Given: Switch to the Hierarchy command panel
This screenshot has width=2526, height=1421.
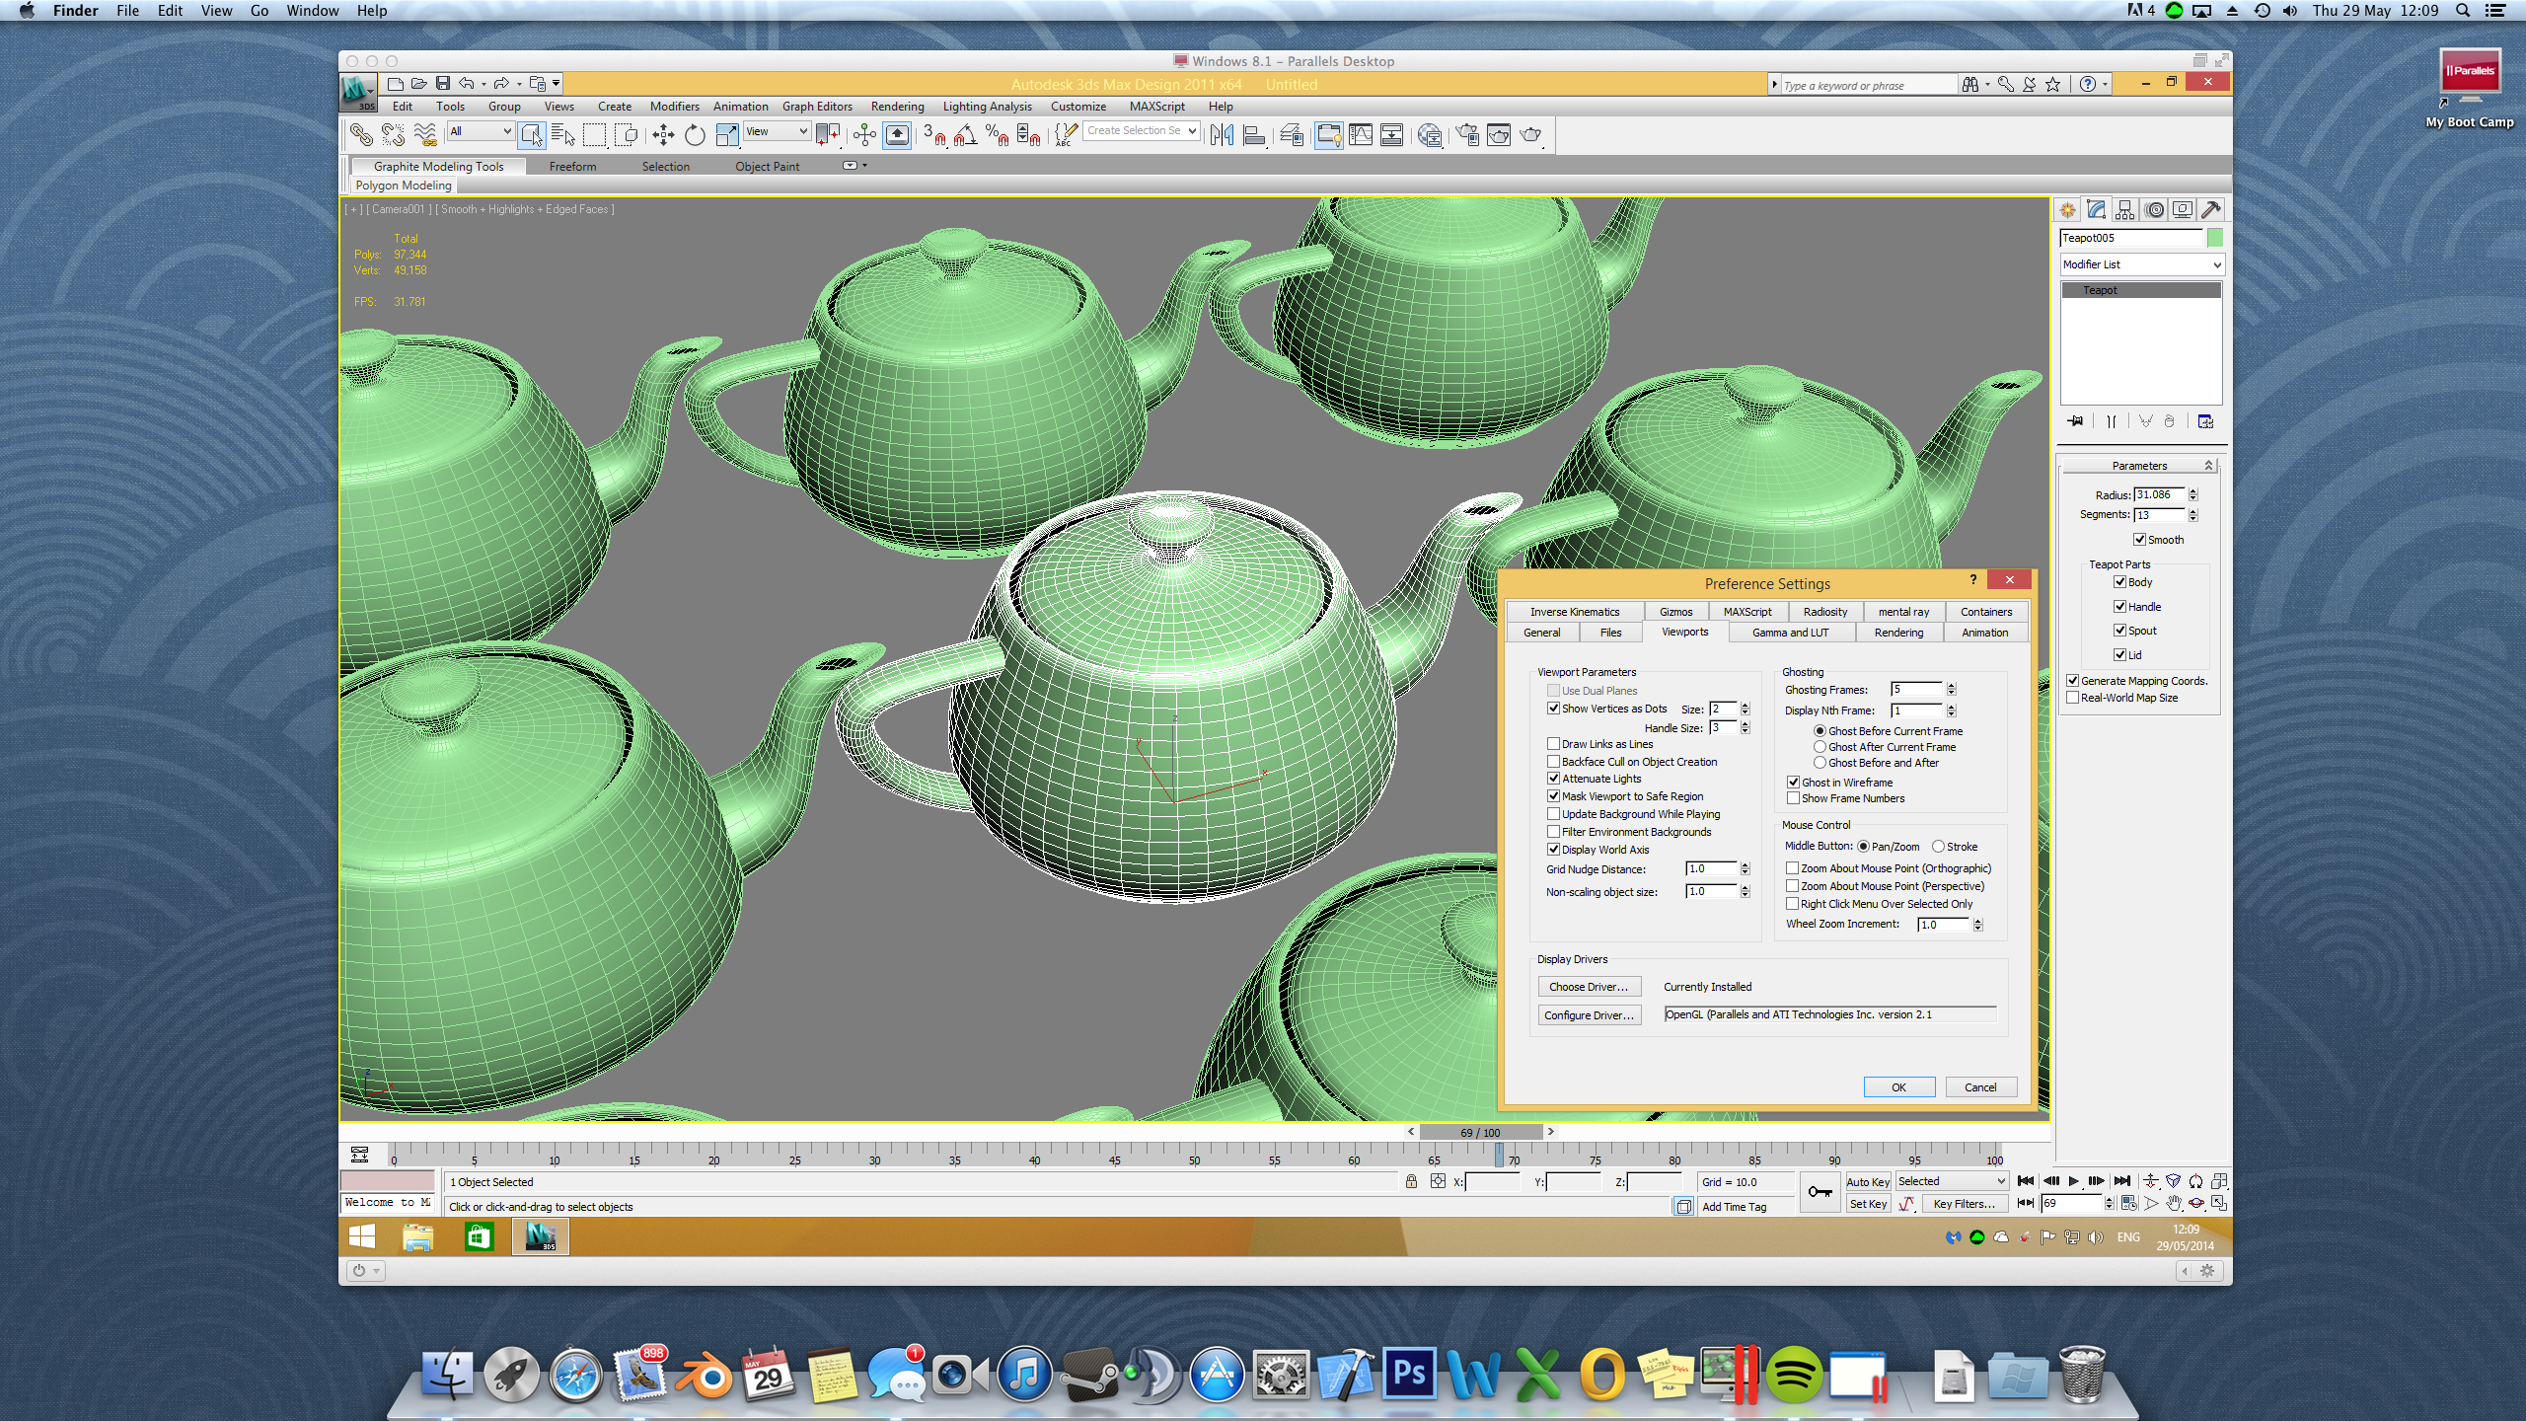Looking at the screenshot, I should [x=2124, y=209].
